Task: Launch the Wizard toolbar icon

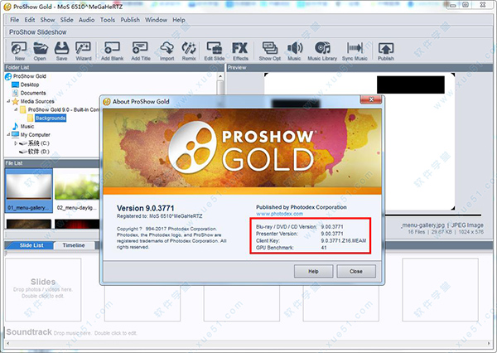Action: [x=84, y=51]
